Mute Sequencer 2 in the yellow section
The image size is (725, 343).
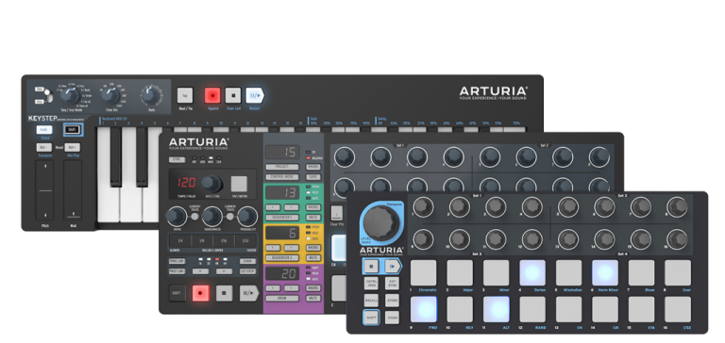pos(313,257)
